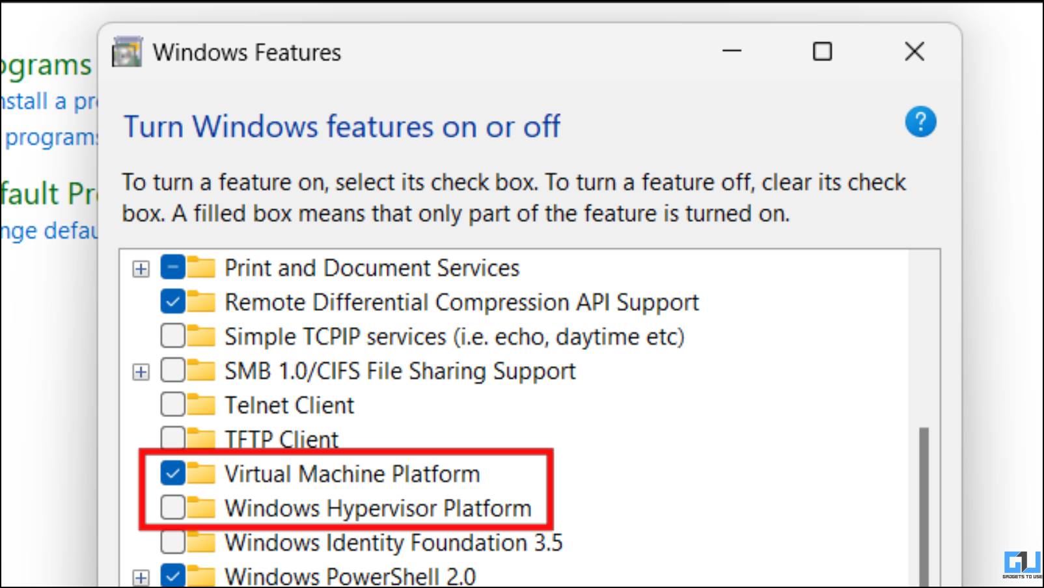
Task: Check Windows Identity Foundation 3.5 box
Action: [x=173, y=542]
